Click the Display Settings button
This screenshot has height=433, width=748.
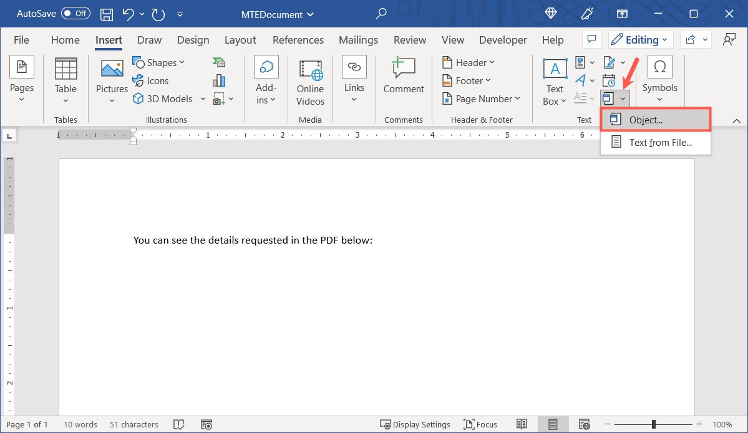coord(415,424)
